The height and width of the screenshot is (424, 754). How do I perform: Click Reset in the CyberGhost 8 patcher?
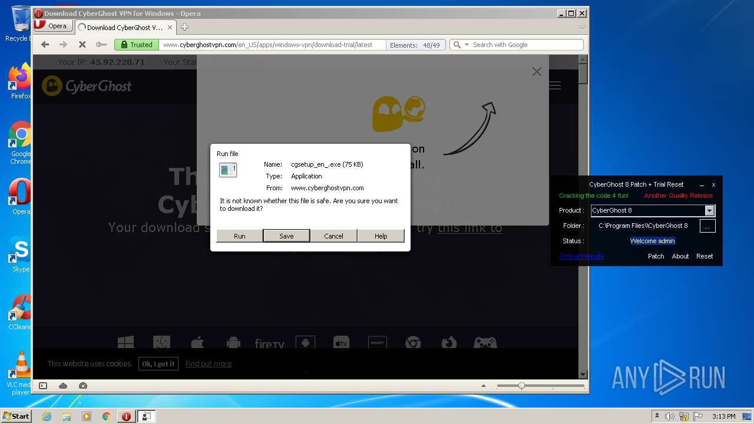(705, 256)
